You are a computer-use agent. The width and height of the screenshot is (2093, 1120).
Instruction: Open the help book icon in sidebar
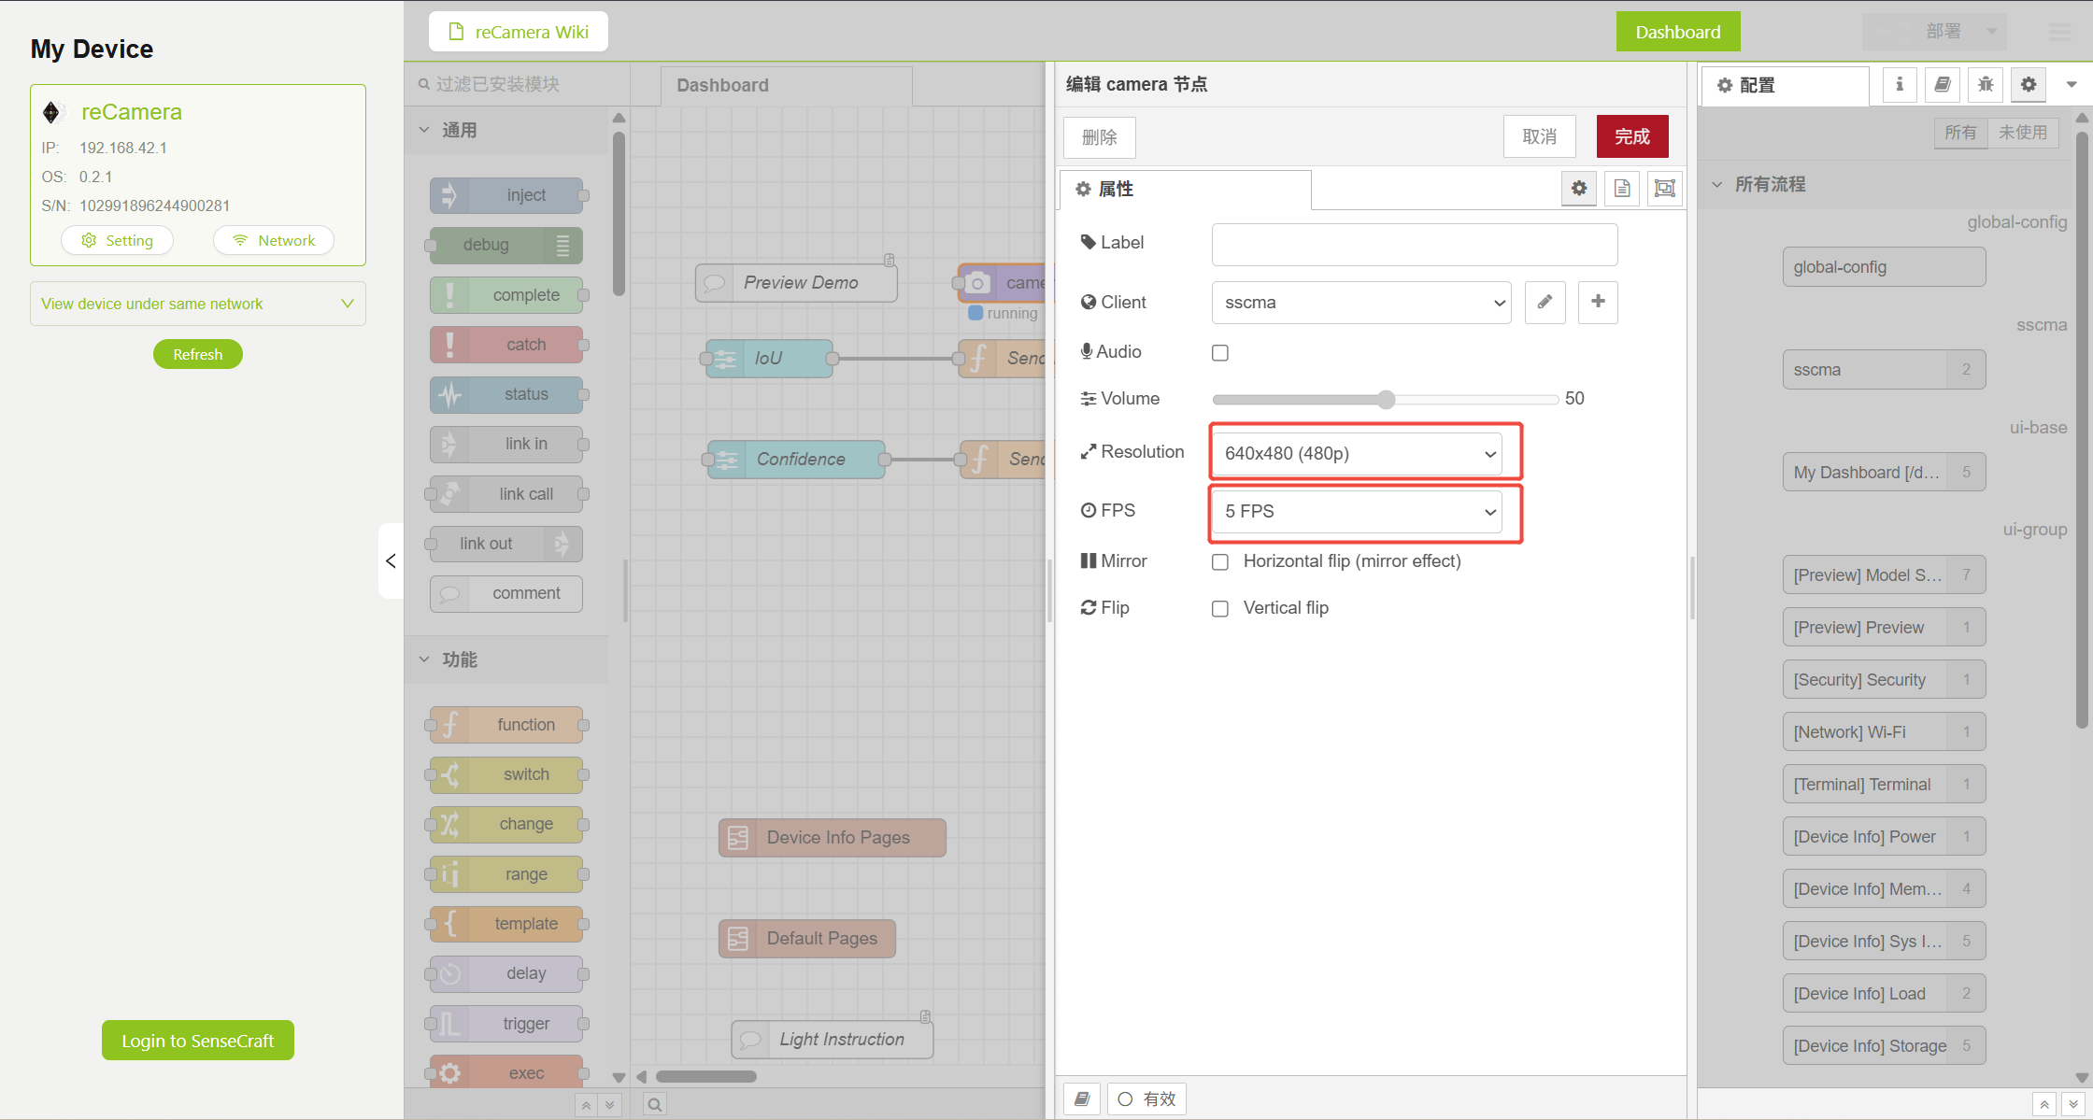click(1943, 85)
